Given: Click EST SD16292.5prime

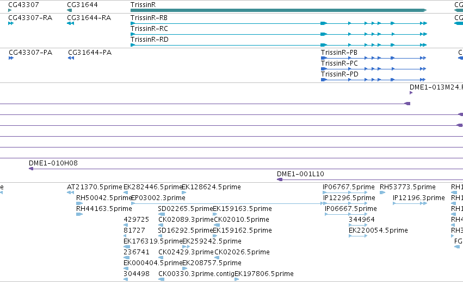Looking at the screenshot, I should (186, 230).
